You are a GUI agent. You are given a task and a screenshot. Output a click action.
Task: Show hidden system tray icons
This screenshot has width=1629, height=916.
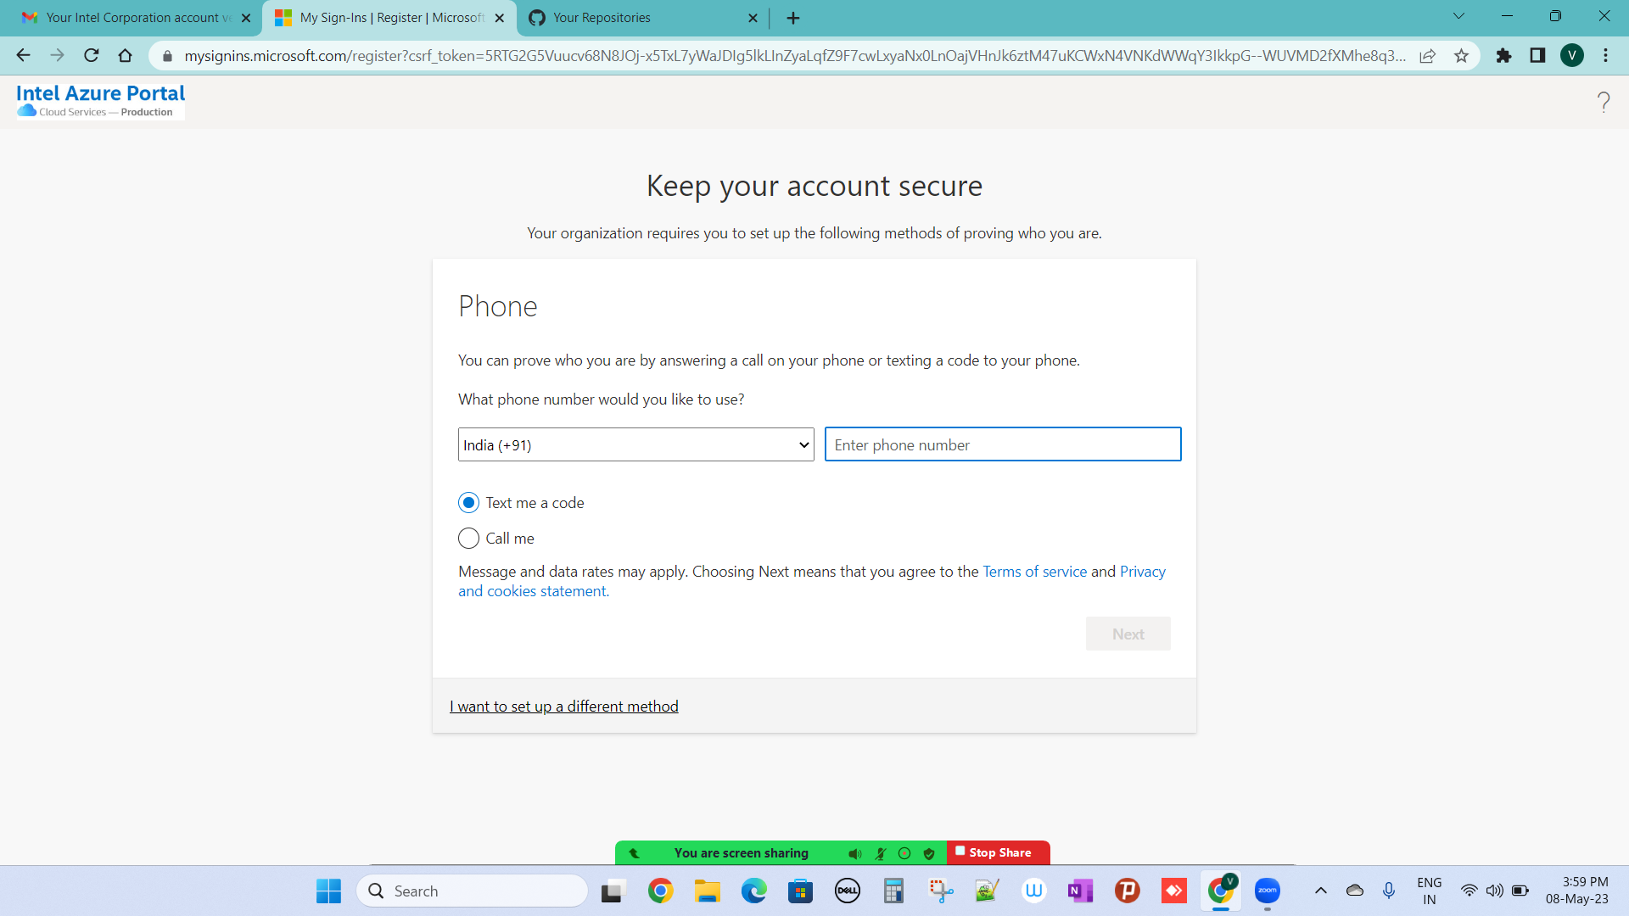click(1320, 891)
